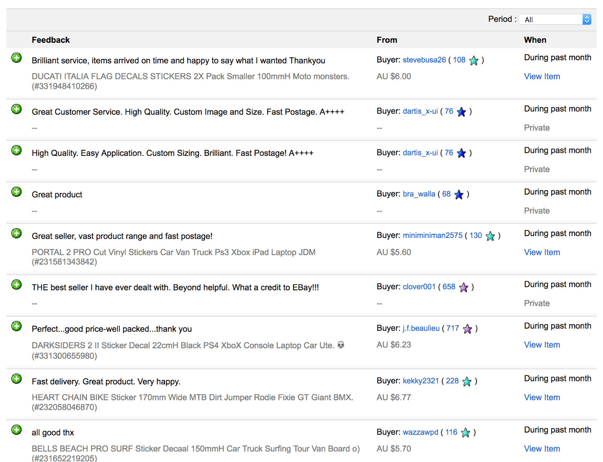
Task: Open buyer profile stevebusa26
Action: click(x=424, y=60)
